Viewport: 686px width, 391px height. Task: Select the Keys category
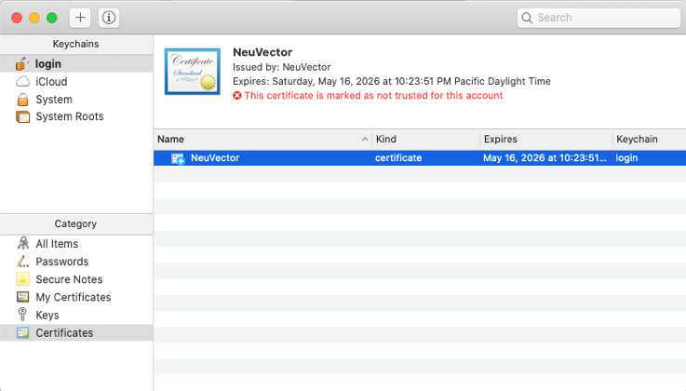[47, 315]
